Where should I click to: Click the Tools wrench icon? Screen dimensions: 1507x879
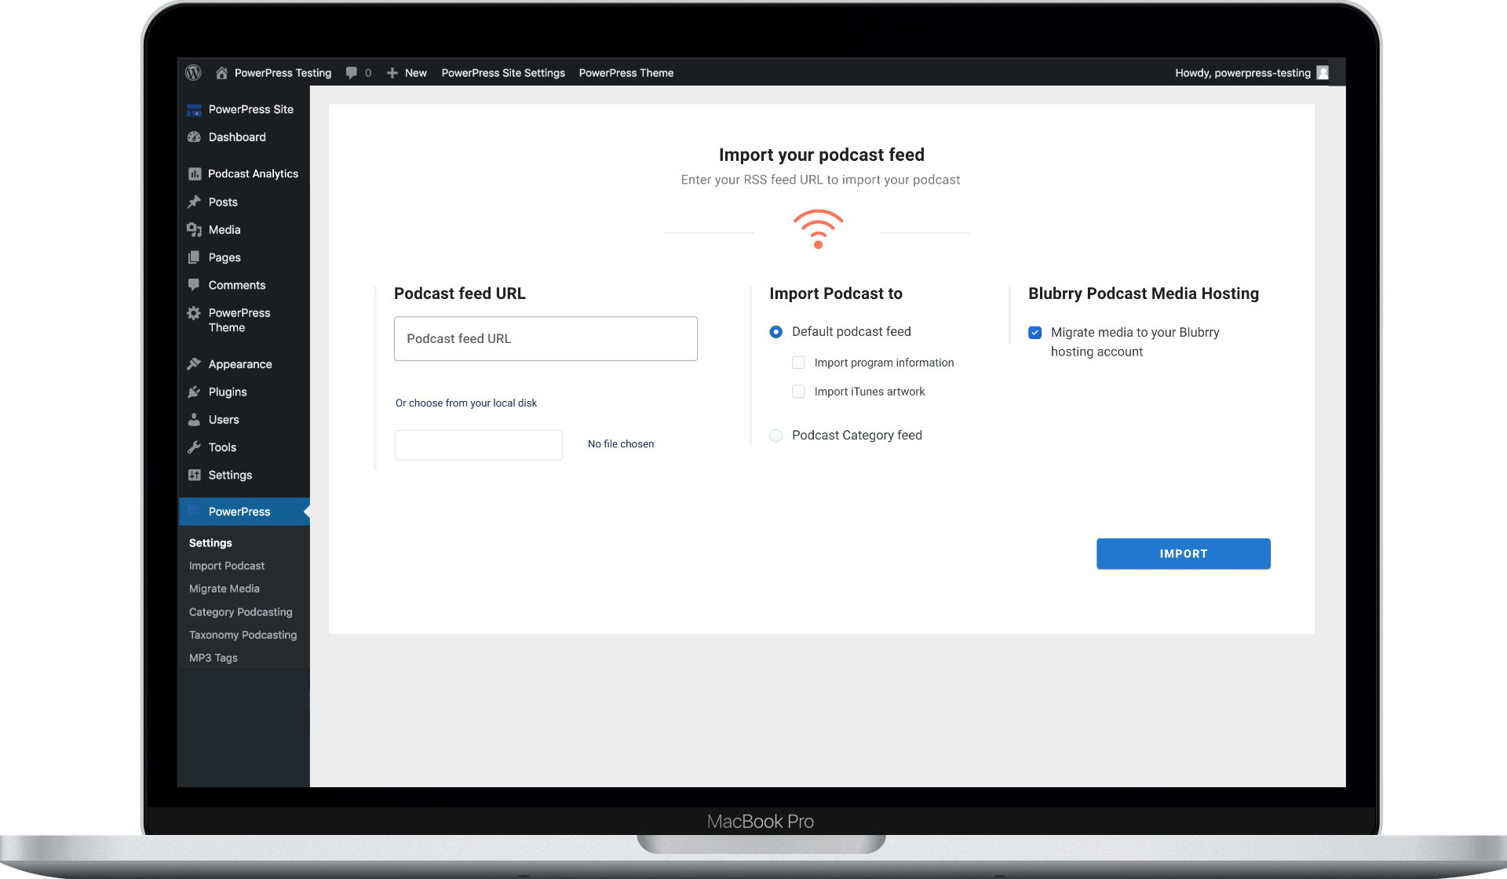194,447
